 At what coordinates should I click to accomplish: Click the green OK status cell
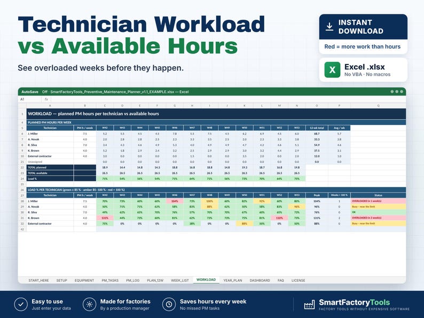click(378, 212)
